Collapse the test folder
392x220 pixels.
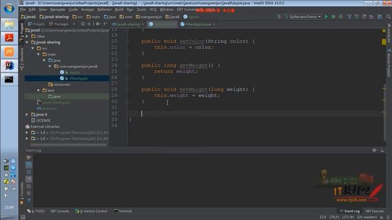click(39, 90)
